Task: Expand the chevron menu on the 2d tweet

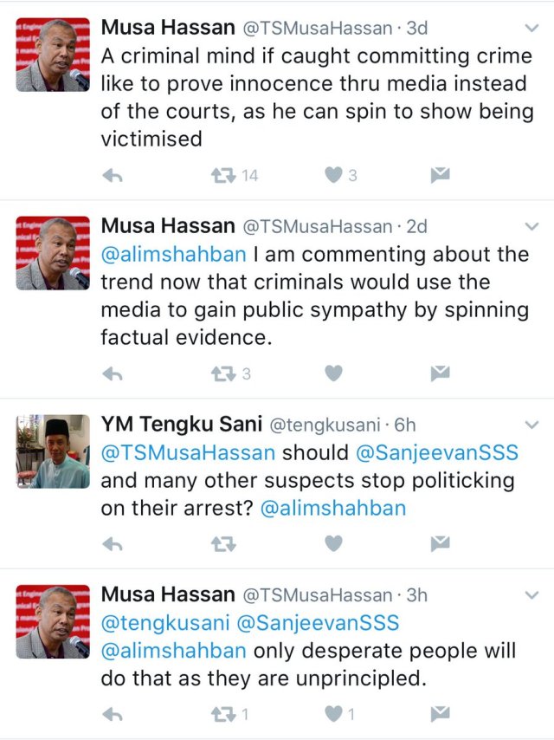Action: point(531,226)
